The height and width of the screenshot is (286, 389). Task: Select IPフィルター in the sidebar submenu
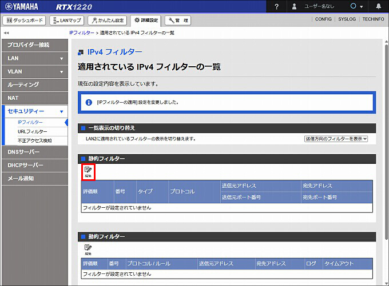30,122
